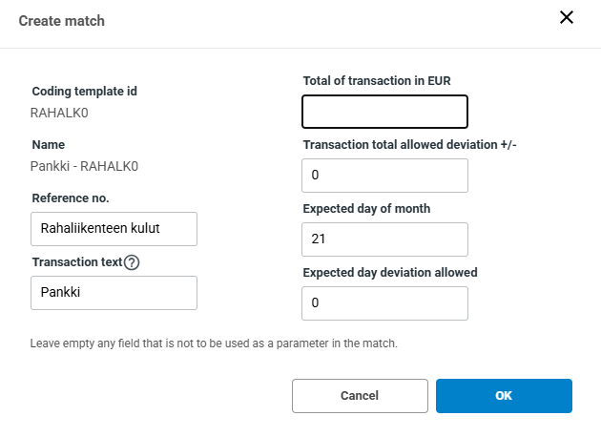601x437 pixels.
Task: Focus the Expected day deviation allowed field
Action: (x=384, y=303)
